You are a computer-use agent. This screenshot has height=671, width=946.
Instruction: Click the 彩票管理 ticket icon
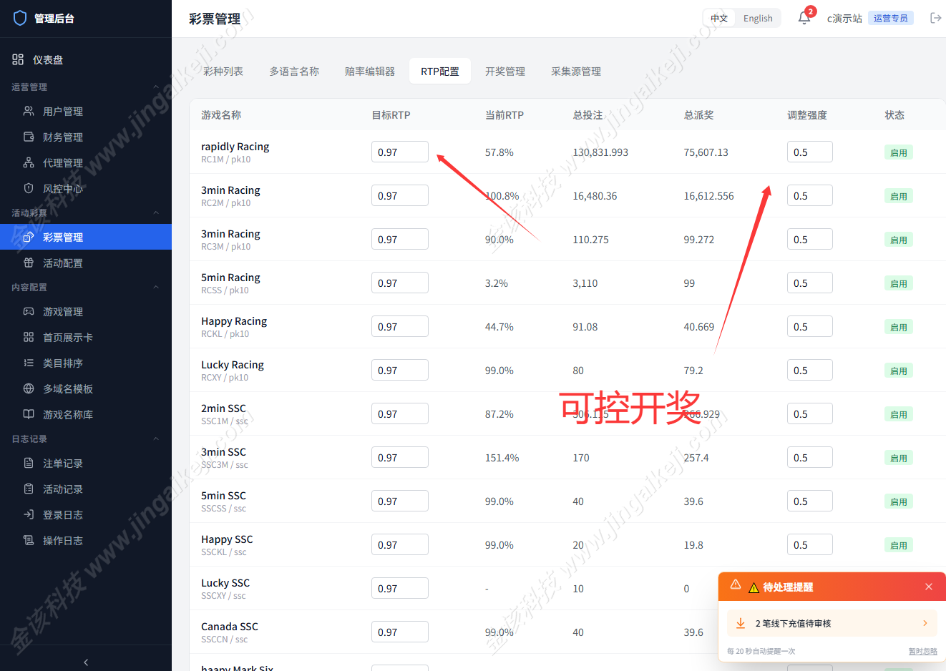click(x=29, y=237)
